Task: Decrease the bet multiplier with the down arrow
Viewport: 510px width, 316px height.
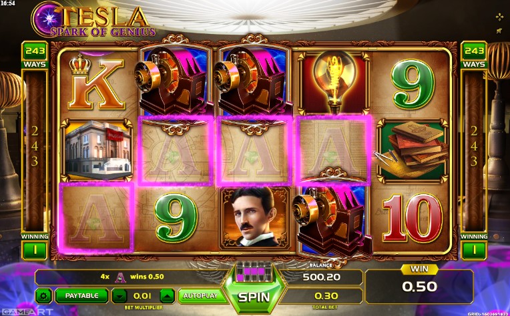Action: pos(119,296)
